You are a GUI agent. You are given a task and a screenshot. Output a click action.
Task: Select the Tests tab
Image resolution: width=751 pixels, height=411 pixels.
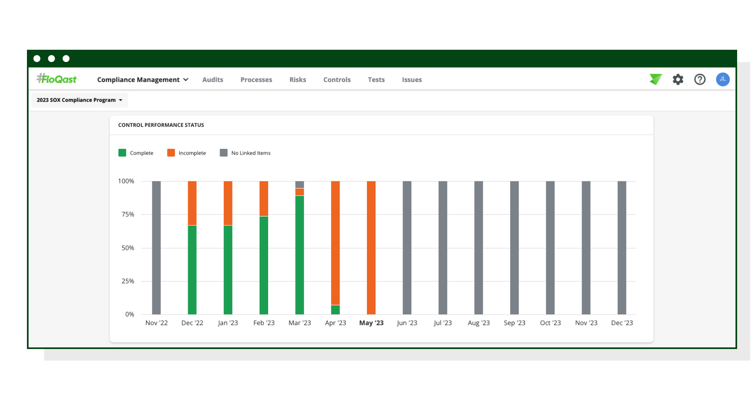(376, 80)
